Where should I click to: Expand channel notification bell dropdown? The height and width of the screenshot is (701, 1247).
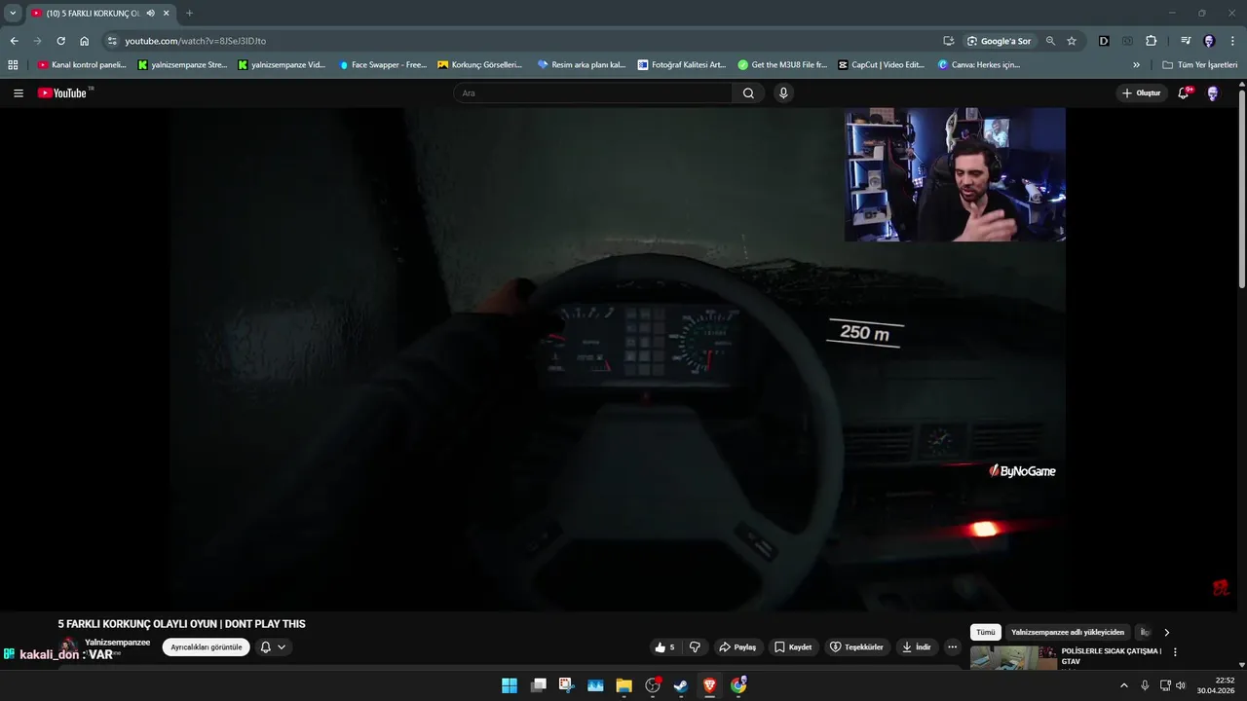point(273,647)
